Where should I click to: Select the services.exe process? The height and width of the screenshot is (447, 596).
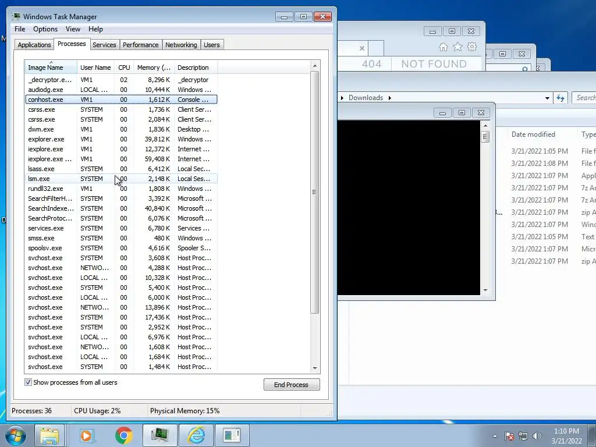[121, 228]
